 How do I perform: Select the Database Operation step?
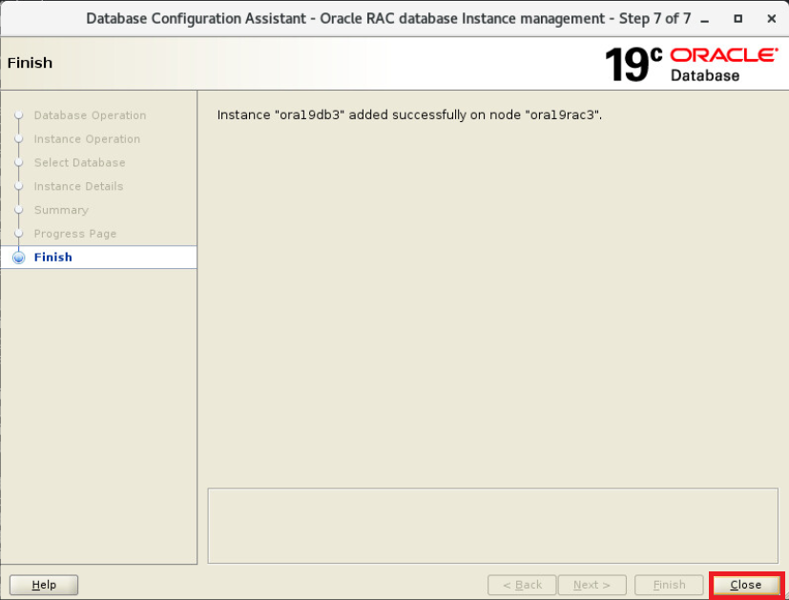(90, 115)
